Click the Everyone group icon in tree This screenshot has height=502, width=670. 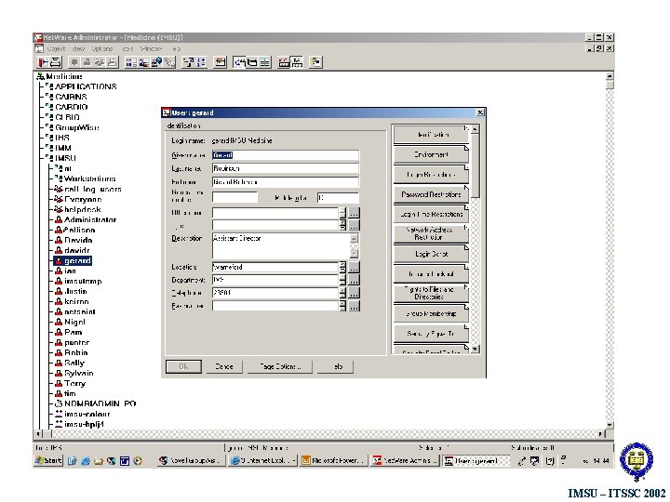point(59,199)
